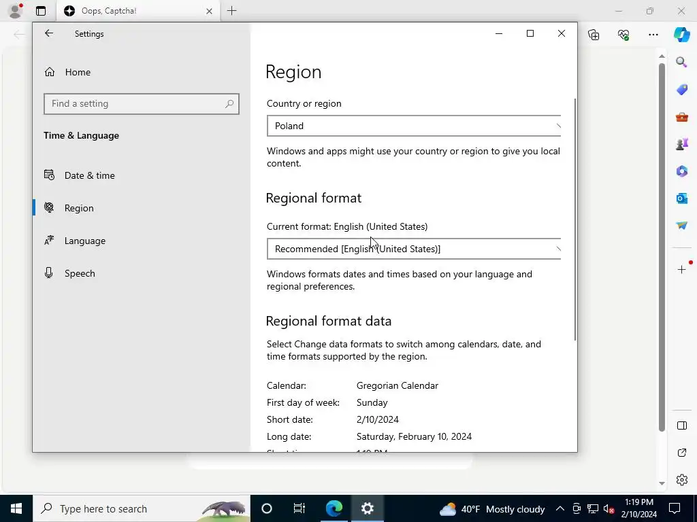Go back using the Settings back arrow
Screen dimensions: 697x522
click(49, 33)
